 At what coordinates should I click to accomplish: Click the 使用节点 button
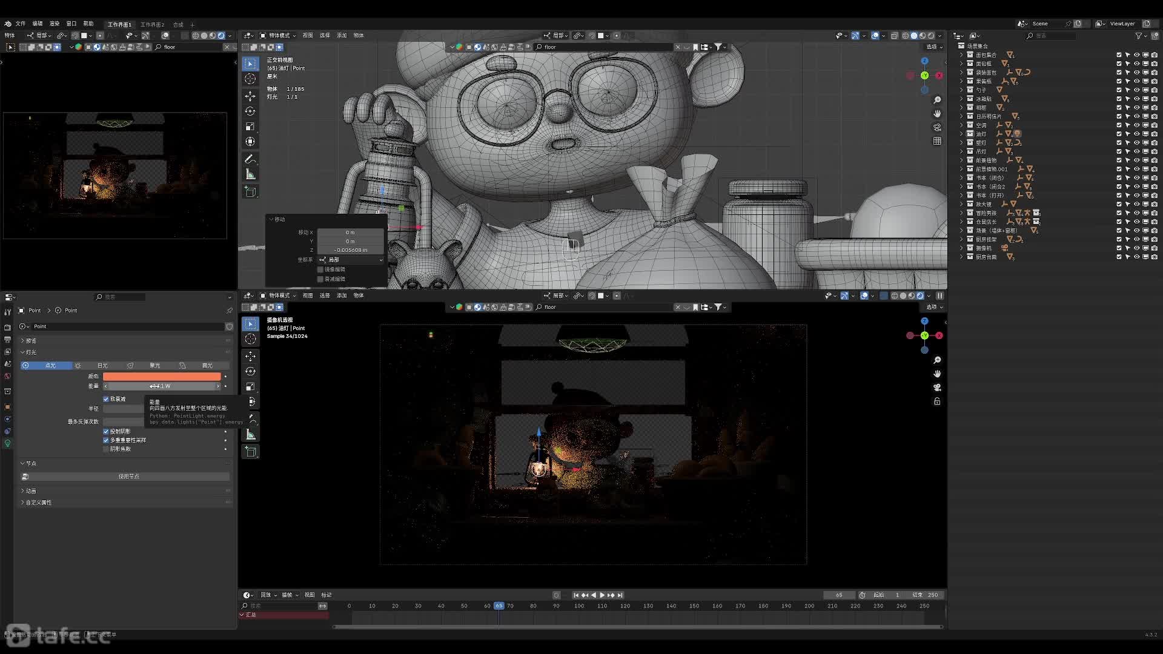coord(128,477)
